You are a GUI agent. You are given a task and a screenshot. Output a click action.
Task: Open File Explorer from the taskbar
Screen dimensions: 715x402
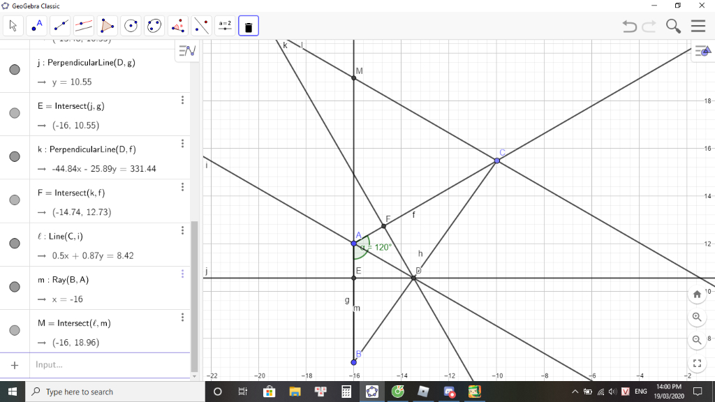(x=295, y=392)
